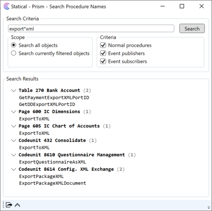Viewport: 212px width, 211px height.
Task: Collapse Codeunit 8614 Config. XML Exchange group
Action: 14,169
